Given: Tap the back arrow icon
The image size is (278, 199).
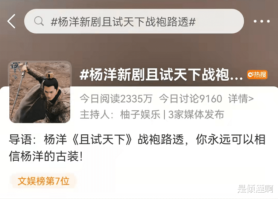Looking at the screenshot, I should (x=11, y=21).
